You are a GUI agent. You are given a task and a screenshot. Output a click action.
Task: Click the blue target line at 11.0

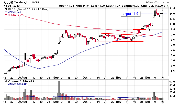coord(153,14)
